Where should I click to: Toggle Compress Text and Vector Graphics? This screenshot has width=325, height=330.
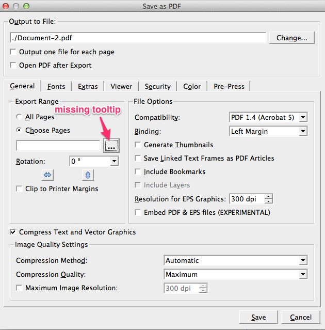(x=13, y=232)
